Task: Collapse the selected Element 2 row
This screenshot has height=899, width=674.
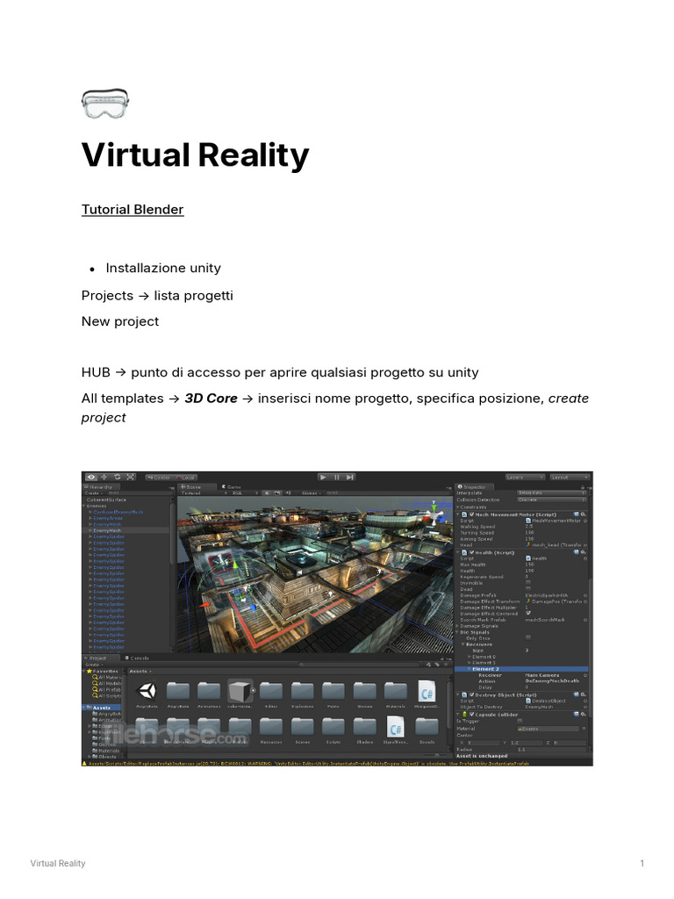Action: [x=470, y=669]
